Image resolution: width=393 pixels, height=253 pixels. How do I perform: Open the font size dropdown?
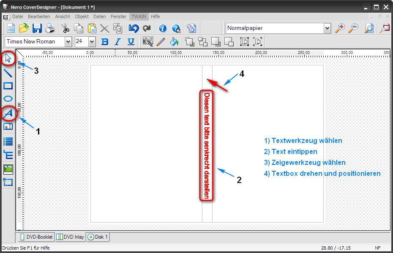click(x=92, y=42)
